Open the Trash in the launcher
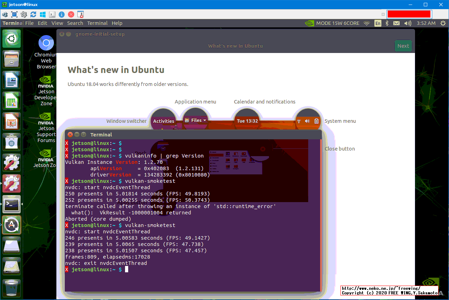This screenshot has width=449, height=300. coord(12,288)
